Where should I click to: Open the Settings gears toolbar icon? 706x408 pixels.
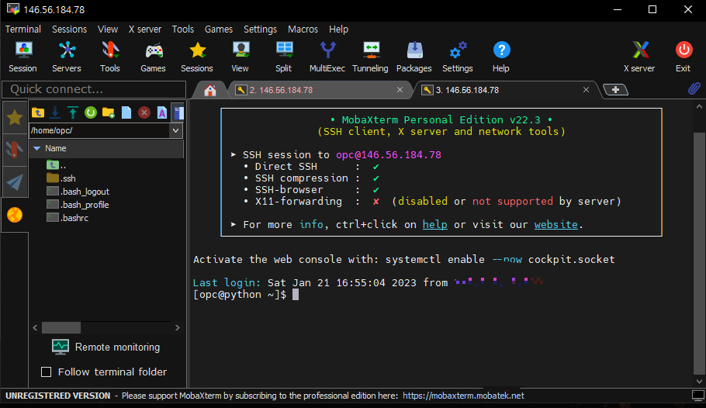click(458, 57)
